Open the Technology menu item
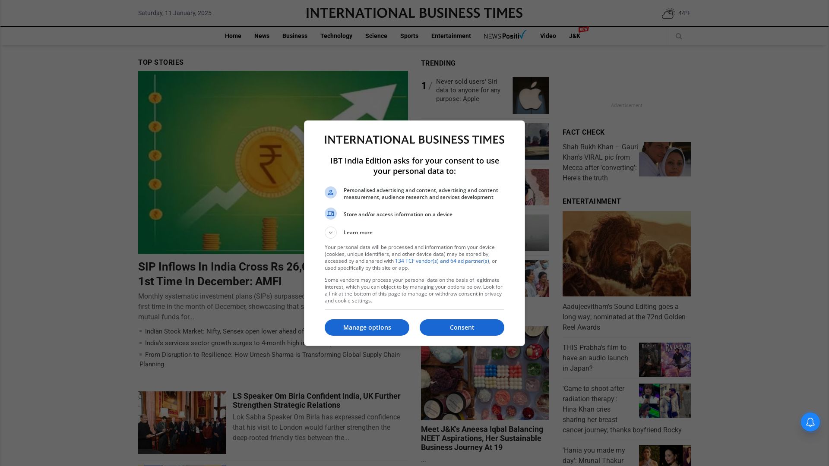 pyautogui.click(x=336, y=36)
